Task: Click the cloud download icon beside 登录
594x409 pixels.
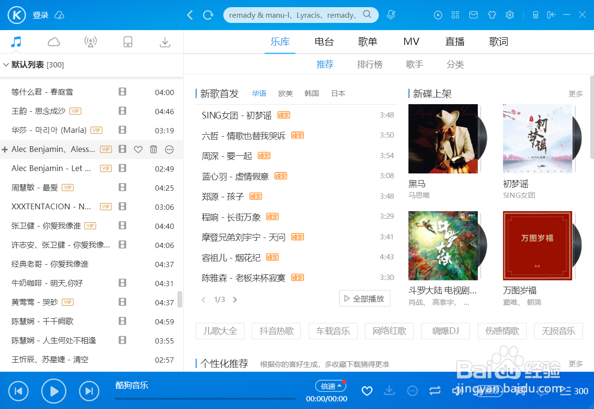Action: coord(60,15)
